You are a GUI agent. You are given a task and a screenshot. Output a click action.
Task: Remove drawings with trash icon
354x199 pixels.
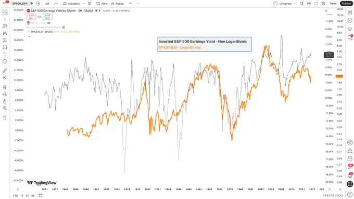tap(5, 117)
